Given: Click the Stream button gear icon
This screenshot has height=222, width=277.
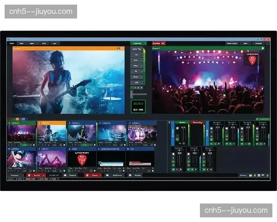Looking at the screenshot, I should 101,176.
